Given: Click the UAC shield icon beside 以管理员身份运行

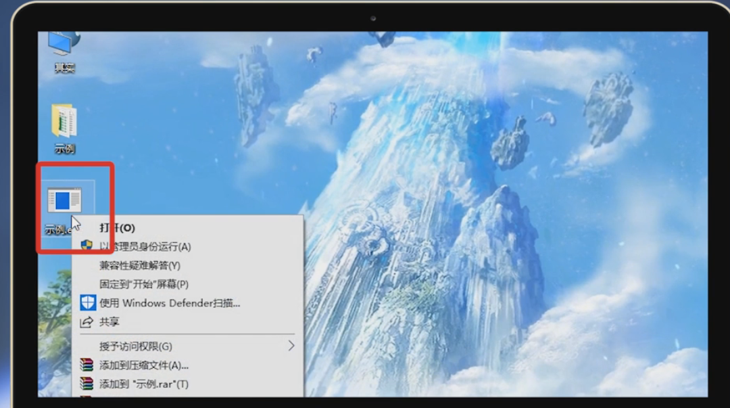Looking at the screenshot, I should click(87, 246).
